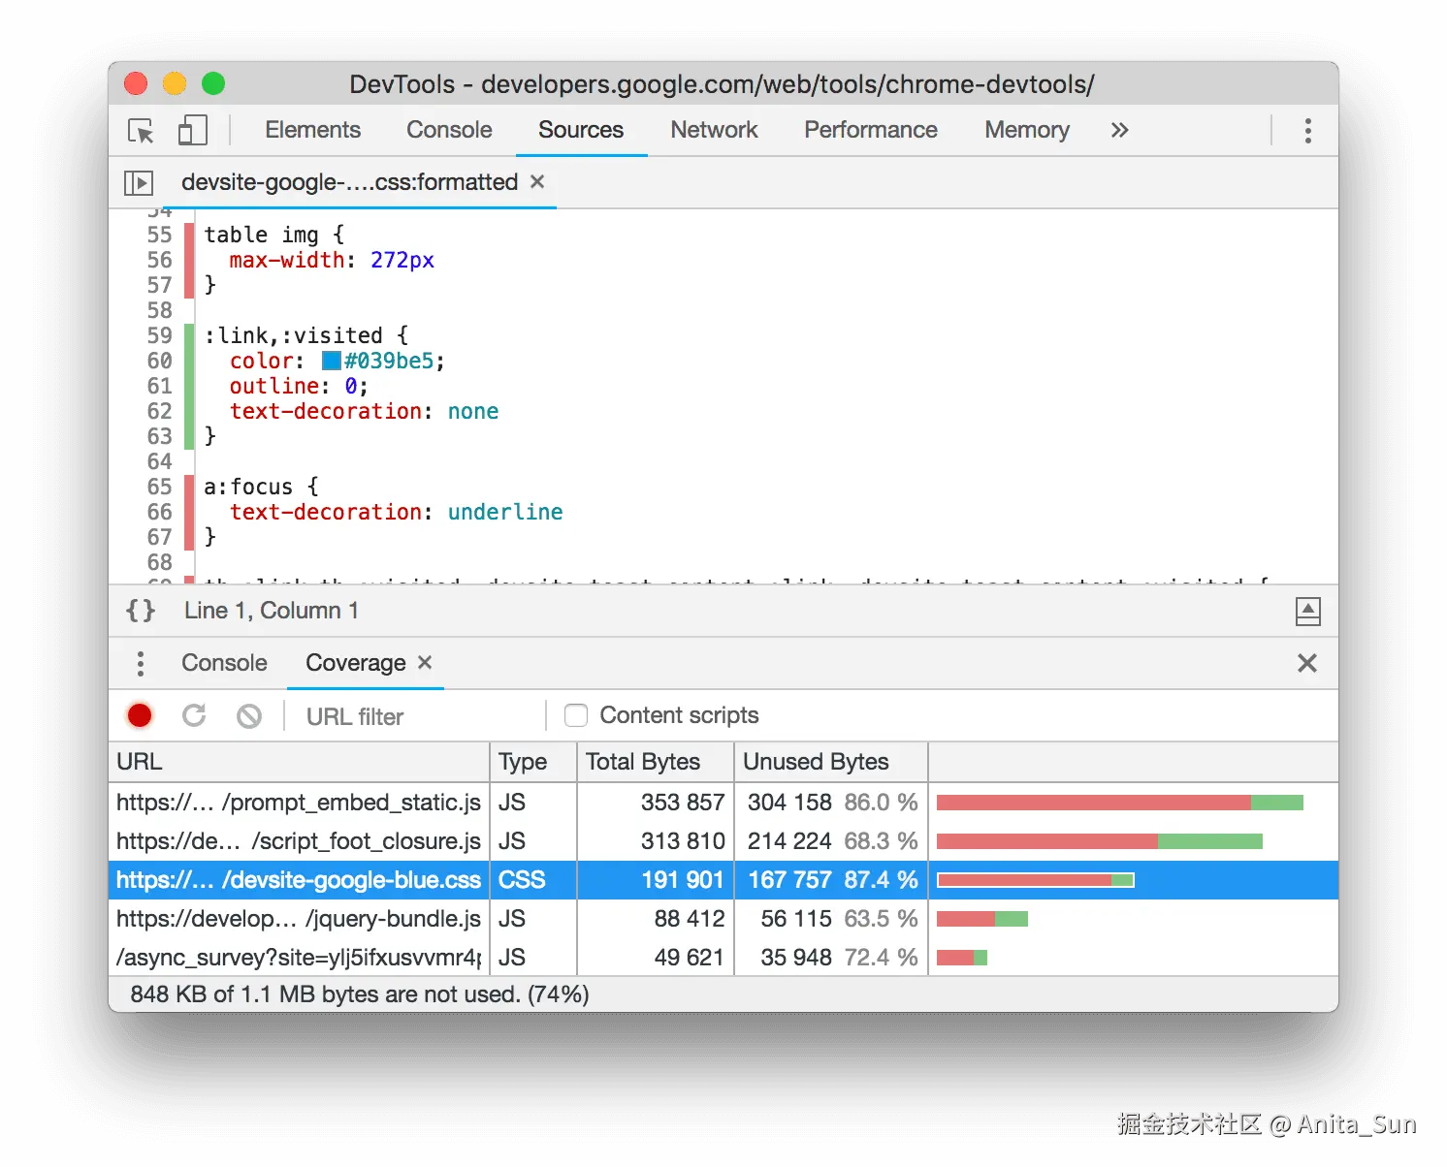This screenshot has width=1447, height=1167.
Task: Expand the hidden panels chevron menu
Action: point(1119,130)
